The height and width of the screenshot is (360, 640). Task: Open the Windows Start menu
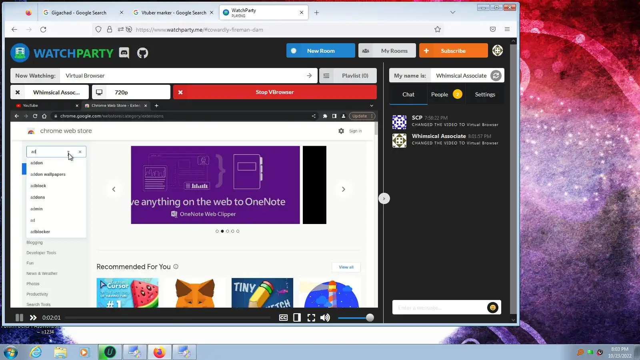click(x=11, y=352)
